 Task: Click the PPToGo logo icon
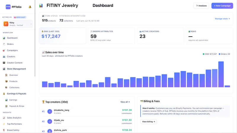tap(8, 7)
